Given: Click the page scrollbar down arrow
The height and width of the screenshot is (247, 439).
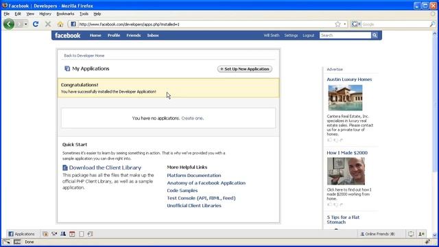Looking at the screenshot, I should point(434,235).
